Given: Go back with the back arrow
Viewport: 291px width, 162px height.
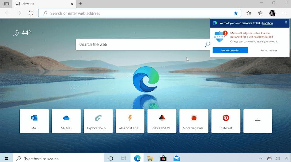Looking at the screenshot, I should point(7,13).
